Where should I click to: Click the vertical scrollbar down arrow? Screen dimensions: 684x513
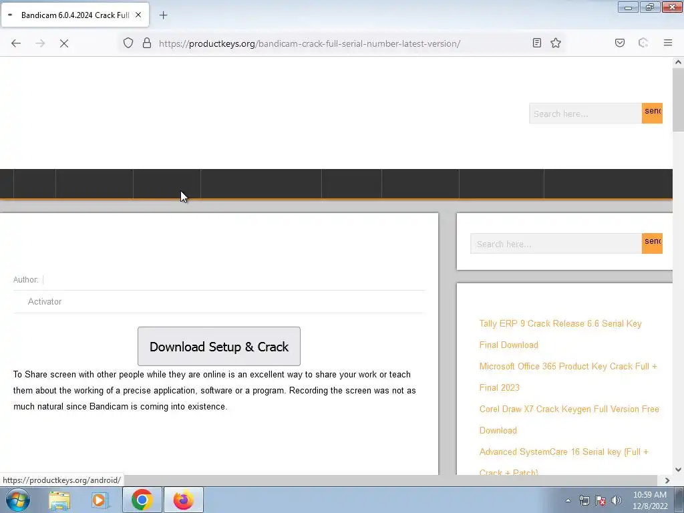(x=678, y=470)
